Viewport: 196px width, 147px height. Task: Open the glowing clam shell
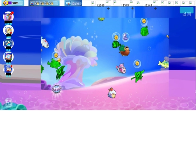point(57,89)
